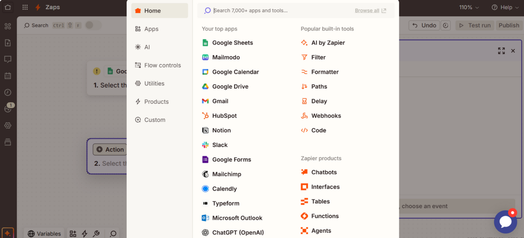Select the Gmail app
The width and height of the screenshot is (524, 238).
pyautogui.click(x=215, y=101)
